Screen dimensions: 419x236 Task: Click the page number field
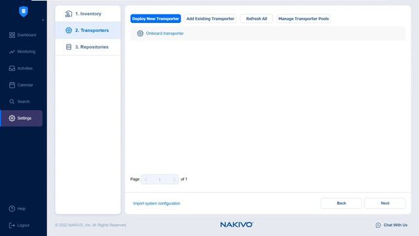160,179
